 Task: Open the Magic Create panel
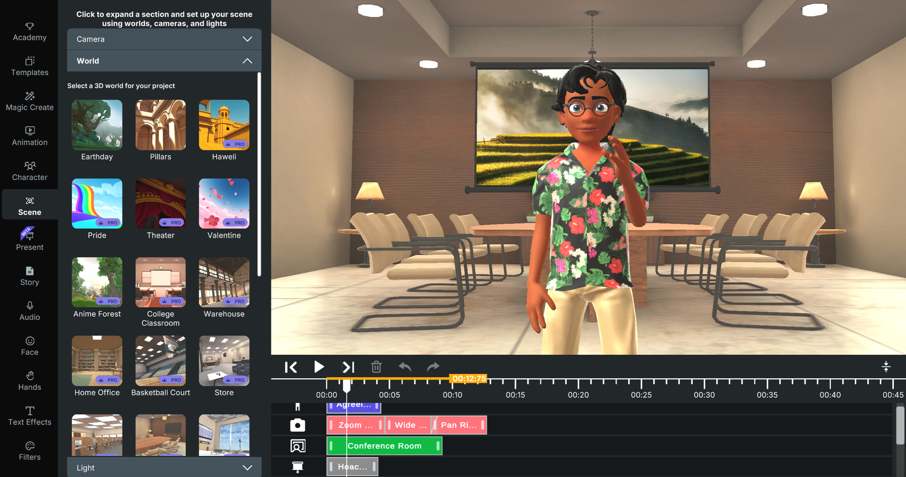(x=29, y=100)
